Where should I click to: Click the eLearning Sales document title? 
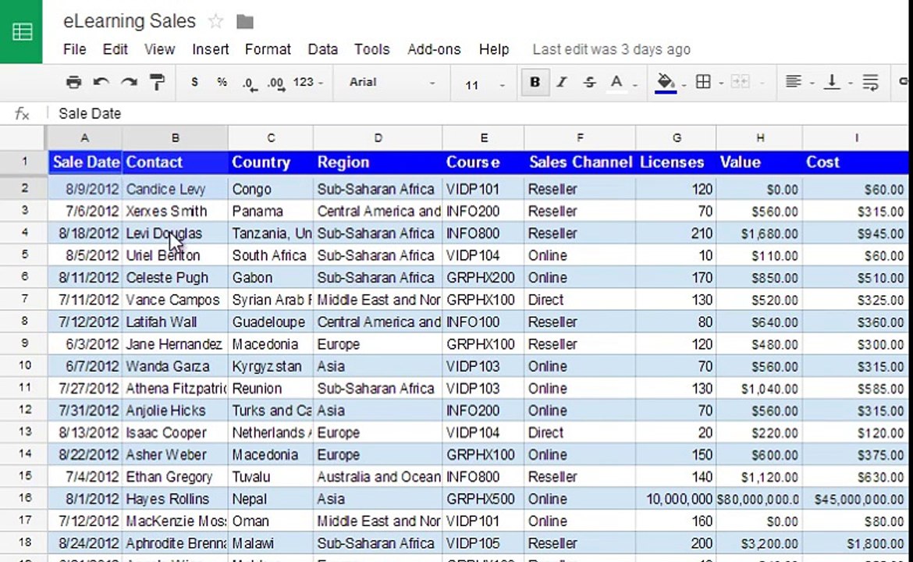tap(130, 21)
